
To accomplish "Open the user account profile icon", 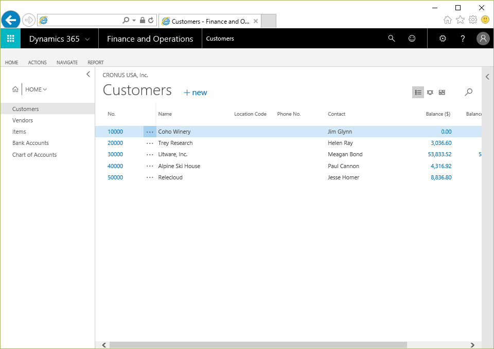I will point(483,39).
